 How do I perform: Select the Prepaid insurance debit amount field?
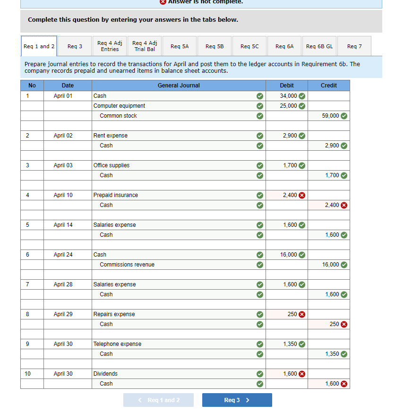[286, 195]
